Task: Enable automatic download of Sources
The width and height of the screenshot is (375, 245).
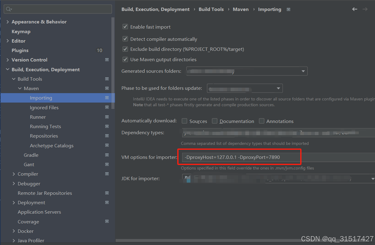Action: point(184,121)
